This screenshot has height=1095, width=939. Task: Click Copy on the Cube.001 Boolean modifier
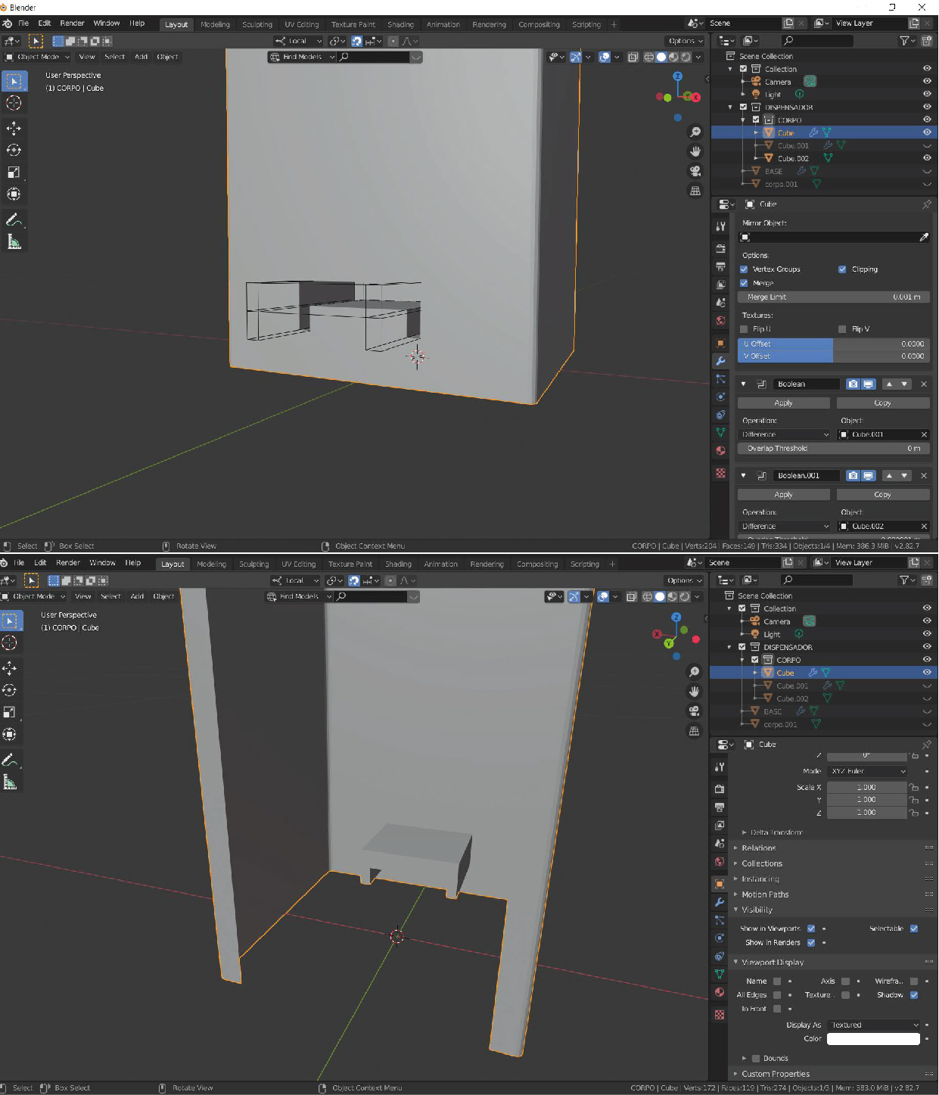point(883,403)
